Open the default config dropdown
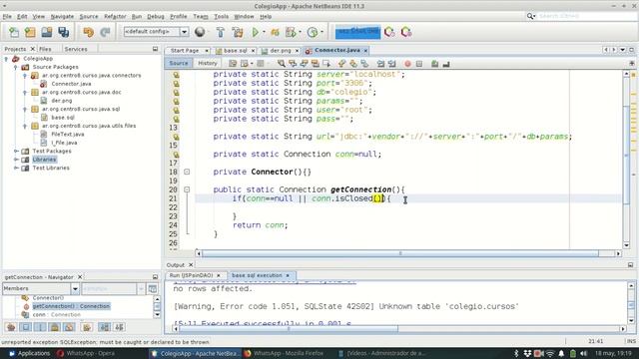The height and width of the screenshot is (359, 639). click(184, 32)
